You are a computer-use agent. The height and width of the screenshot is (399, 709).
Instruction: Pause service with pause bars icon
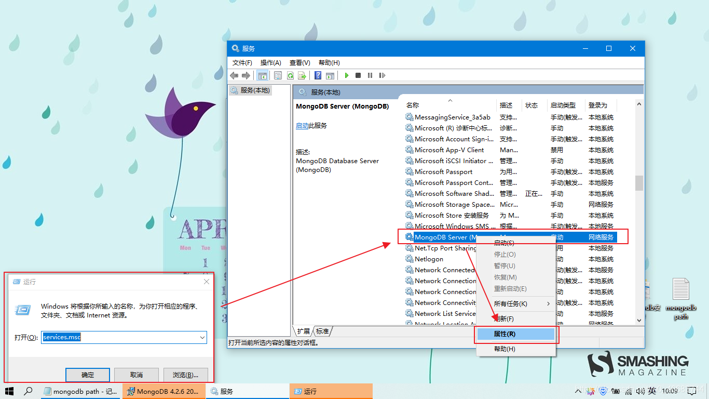pyautogui.click(x=370, y=75)
